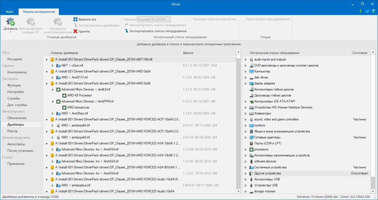Screen dimensions: 378x200
Task: Expand the ABIT uGuru.inf driver node
Action: 52,65
